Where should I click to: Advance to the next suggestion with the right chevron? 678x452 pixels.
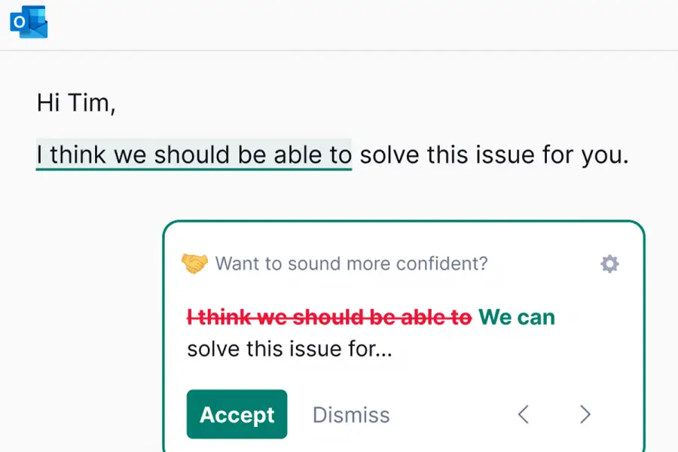click(x=585, y=414)
